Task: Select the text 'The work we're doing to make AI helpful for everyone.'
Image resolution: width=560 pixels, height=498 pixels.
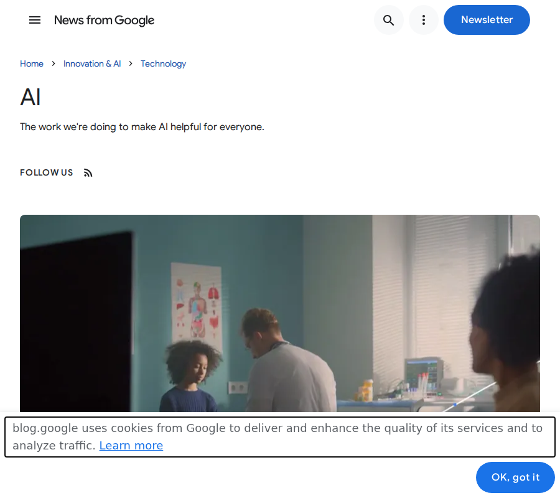Action: pyautogui.click(x=142, y=127)
